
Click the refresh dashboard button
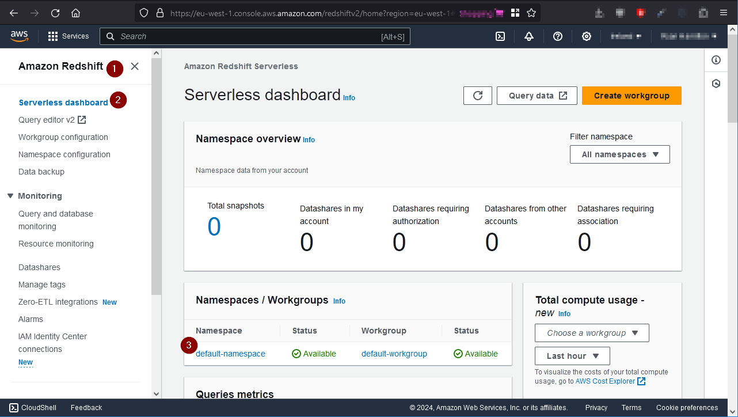tap(478, 96)
